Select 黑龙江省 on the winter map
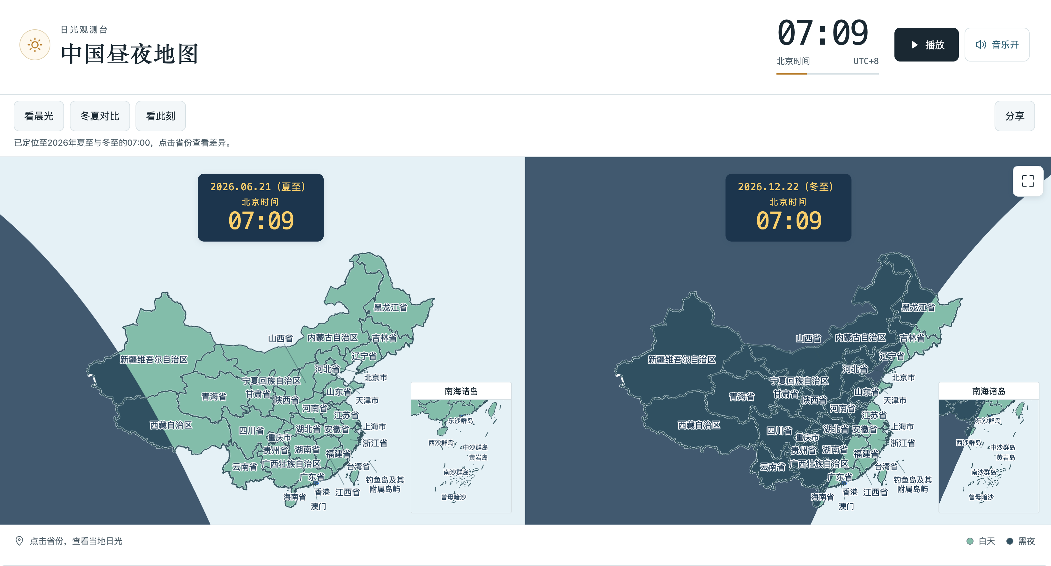The width and height of the screenshot is (1051, 566). click(918, 308)
